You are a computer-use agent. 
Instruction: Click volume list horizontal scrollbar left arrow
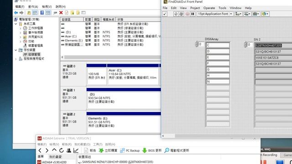63,57
